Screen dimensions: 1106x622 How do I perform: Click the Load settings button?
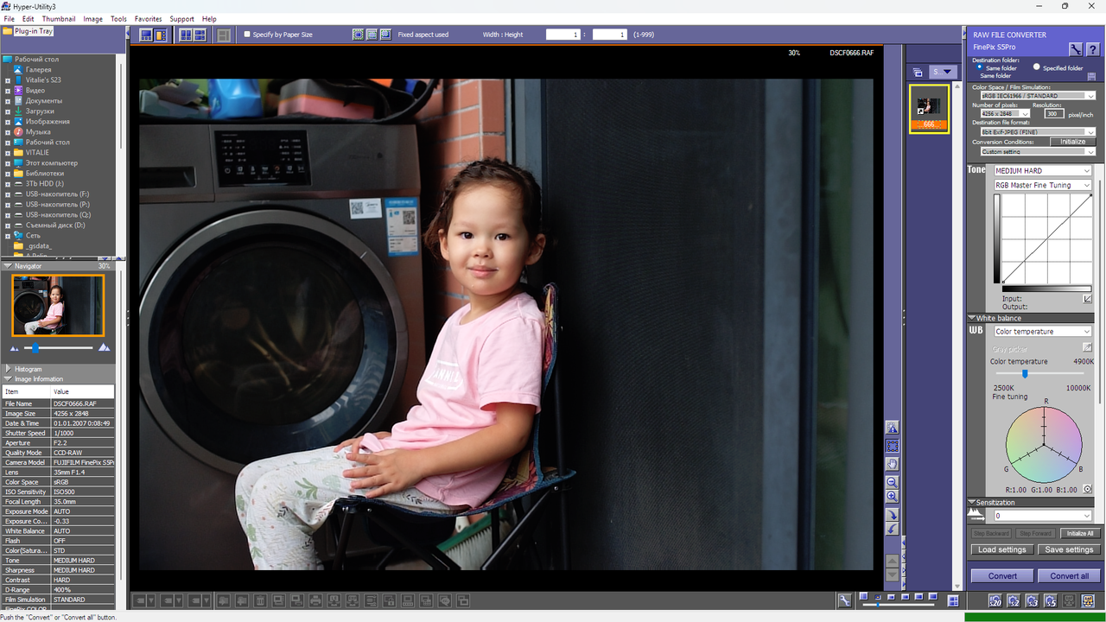(1002, 549)
